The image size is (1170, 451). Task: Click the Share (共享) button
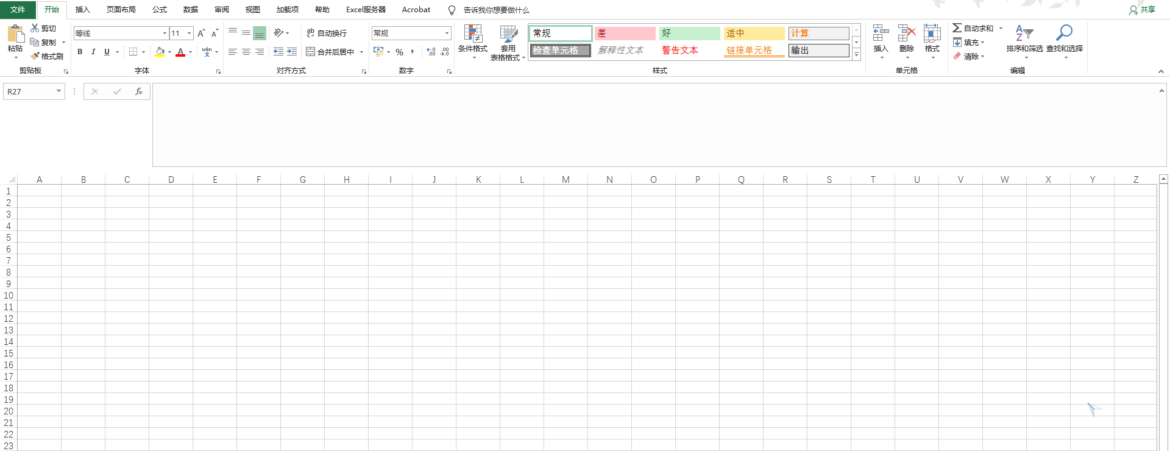point(1142,10)
